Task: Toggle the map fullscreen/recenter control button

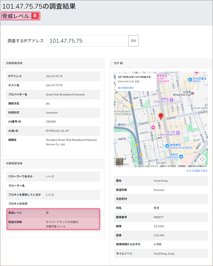Action: click(x=202, y=159)
